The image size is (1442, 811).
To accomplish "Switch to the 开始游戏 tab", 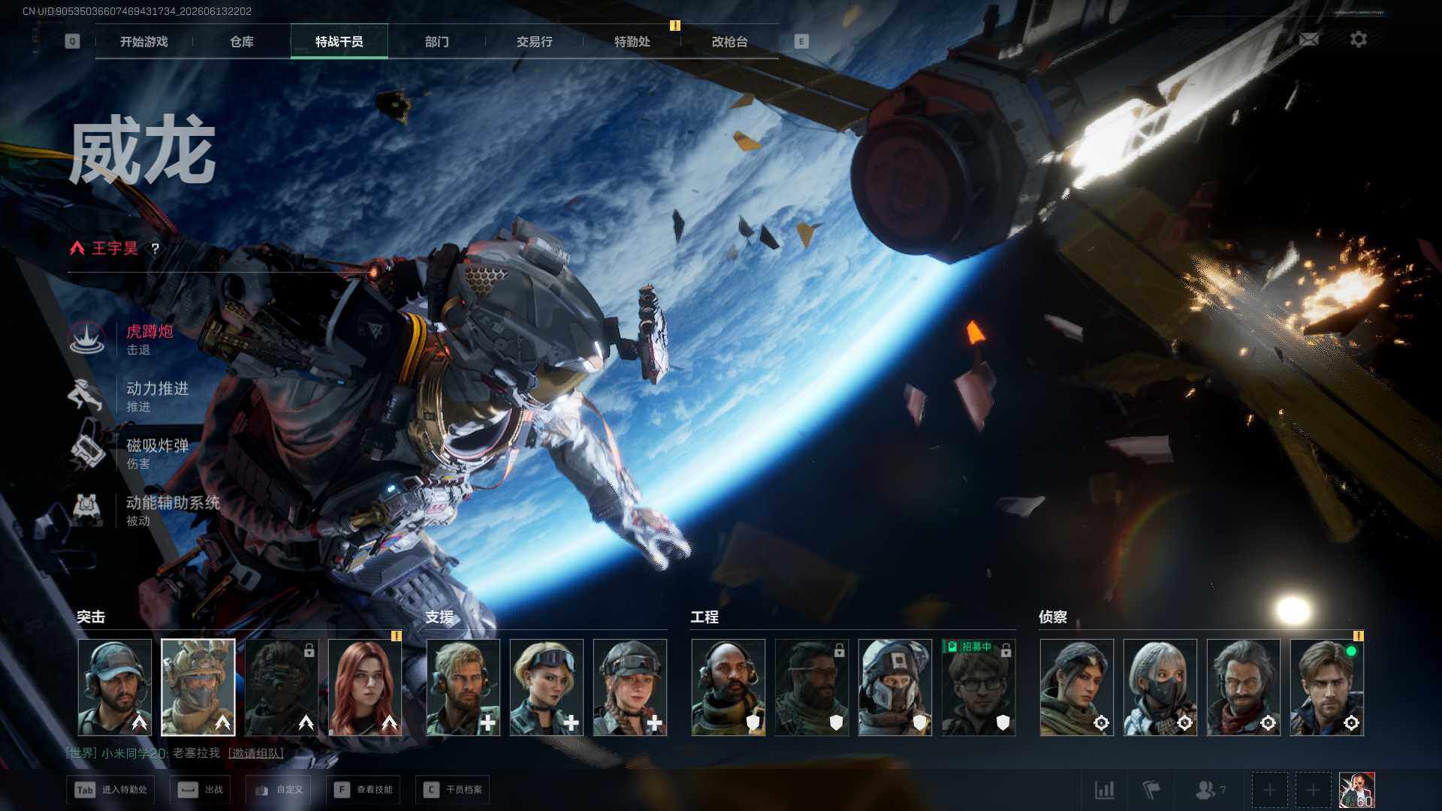I will 144,41.
